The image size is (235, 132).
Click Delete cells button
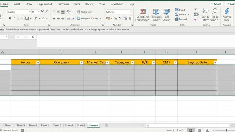[181, 15]
